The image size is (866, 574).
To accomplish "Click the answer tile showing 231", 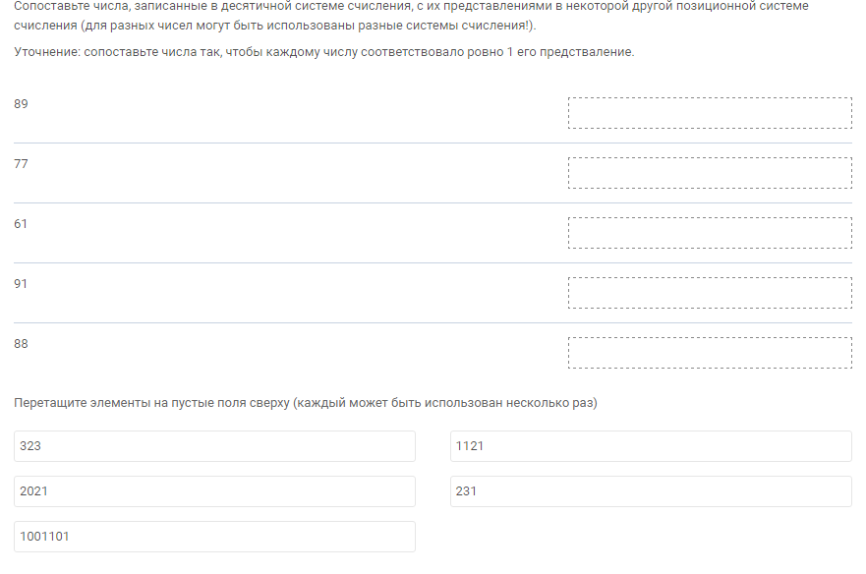I will [651, 491].
